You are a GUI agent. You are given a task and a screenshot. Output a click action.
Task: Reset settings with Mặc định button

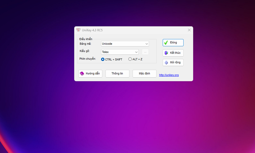point(144,73)
